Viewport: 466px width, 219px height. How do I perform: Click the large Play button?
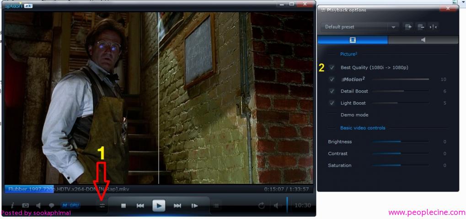pyautogui.click(x=159, y=205)
